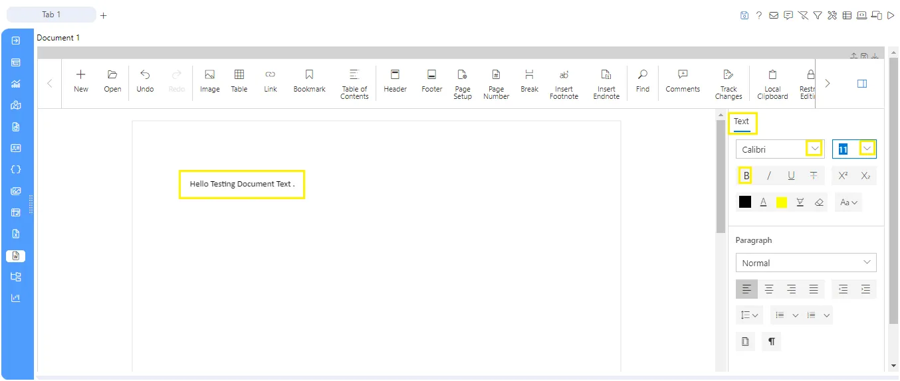
Task: Align paragraph to center
Action: 769,289
